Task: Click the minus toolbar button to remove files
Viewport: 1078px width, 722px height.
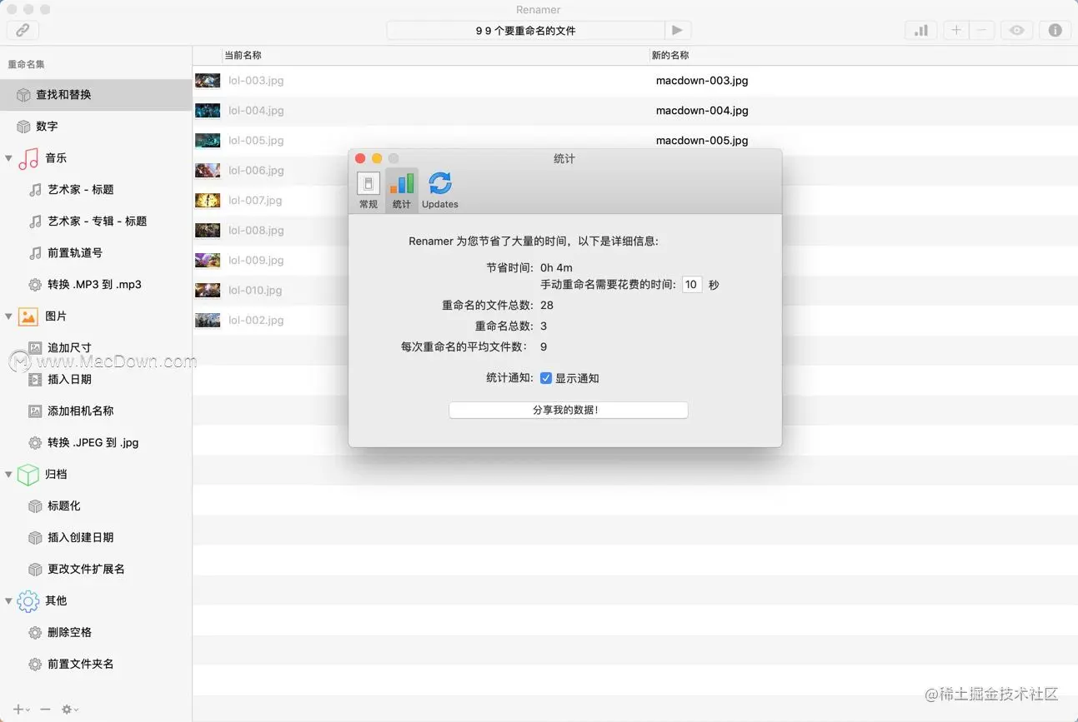Action: tap(982, 30)
